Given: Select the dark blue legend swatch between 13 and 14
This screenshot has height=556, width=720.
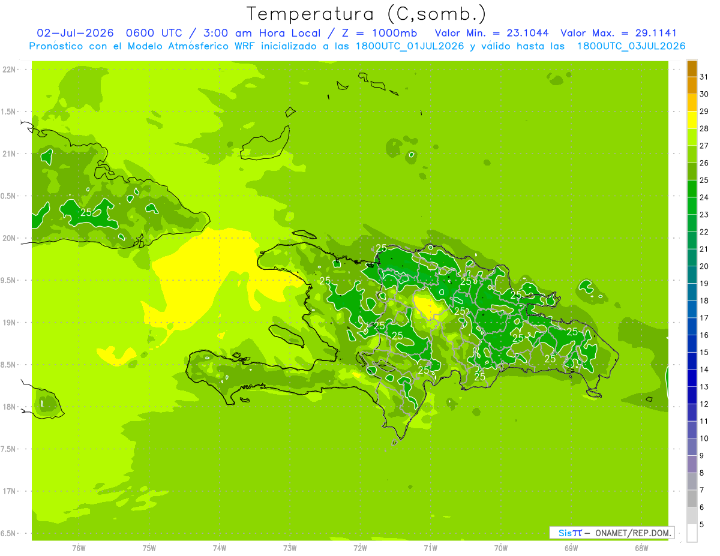Looking at the screenshot, I should pos(692,378).
